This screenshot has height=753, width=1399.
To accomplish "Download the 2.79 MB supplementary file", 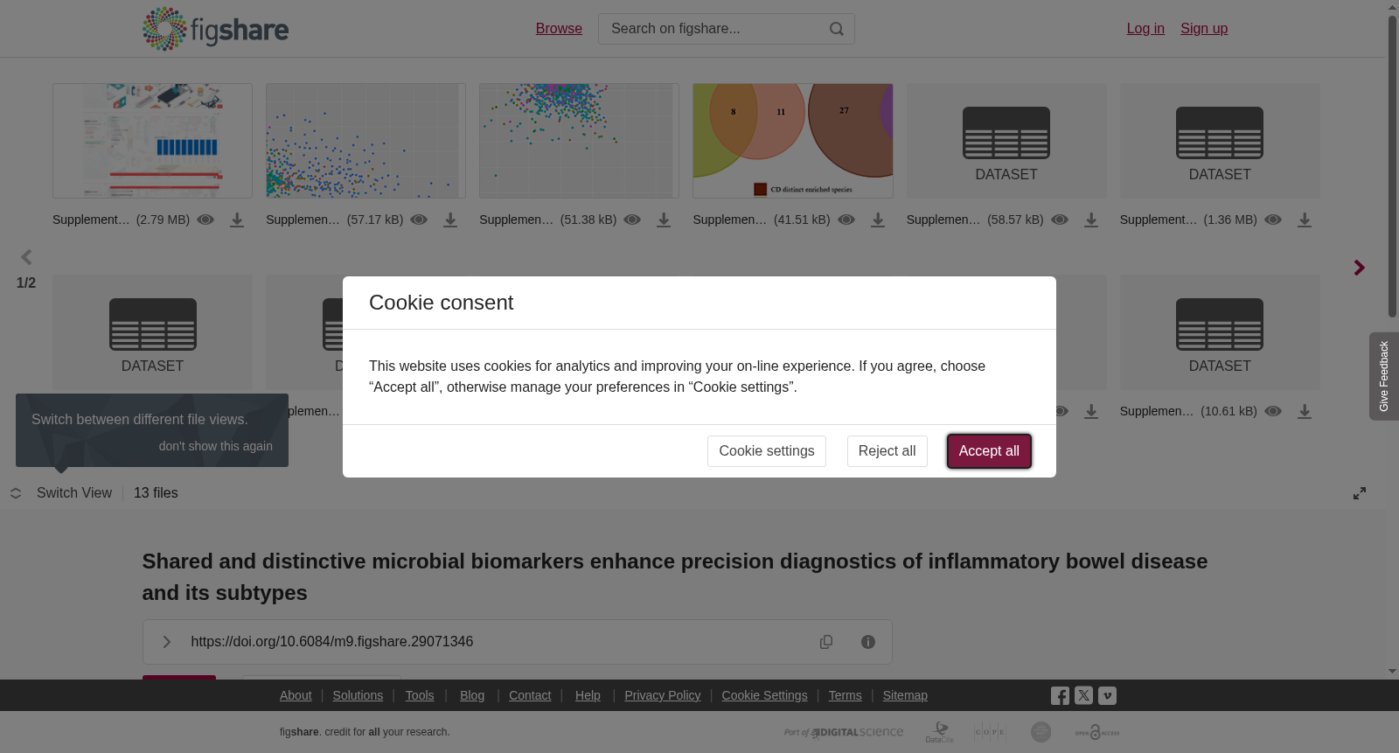I will click(x=237, y=220).
